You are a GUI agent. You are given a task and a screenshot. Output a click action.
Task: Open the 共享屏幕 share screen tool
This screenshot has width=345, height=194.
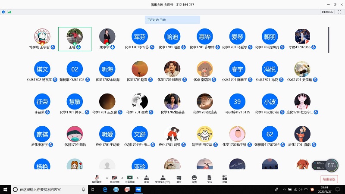click(x=129, y=178)
